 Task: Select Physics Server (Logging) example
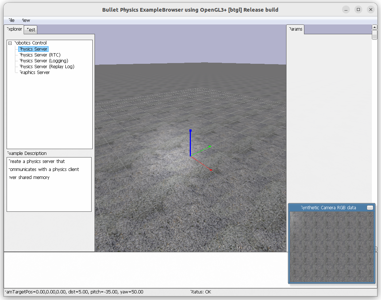point(44,61)
